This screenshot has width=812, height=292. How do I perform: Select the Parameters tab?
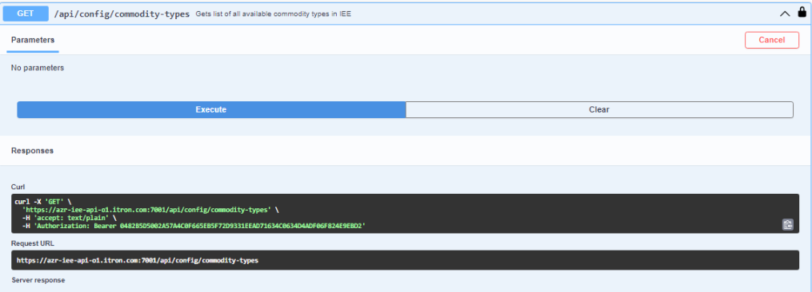click(33, 41)
